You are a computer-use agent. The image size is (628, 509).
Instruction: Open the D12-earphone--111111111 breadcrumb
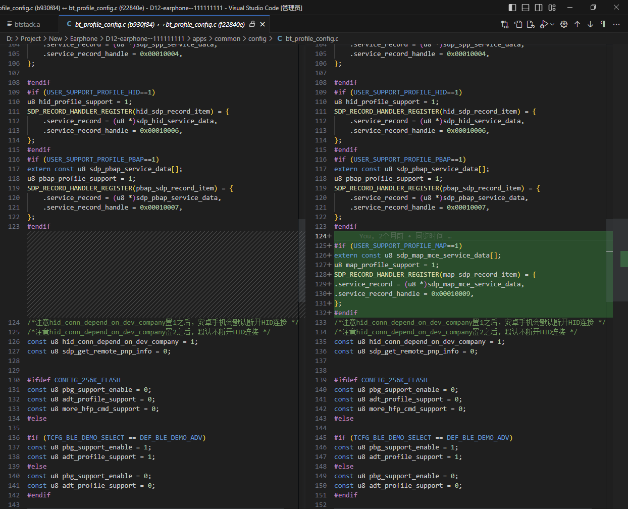[x=145, y=38]
